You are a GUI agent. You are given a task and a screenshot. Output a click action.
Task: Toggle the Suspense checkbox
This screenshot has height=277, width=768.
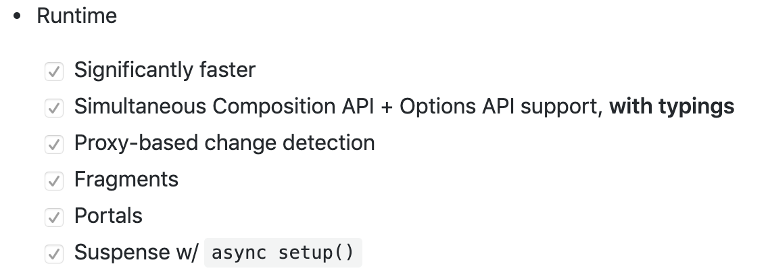click(54, 253)
